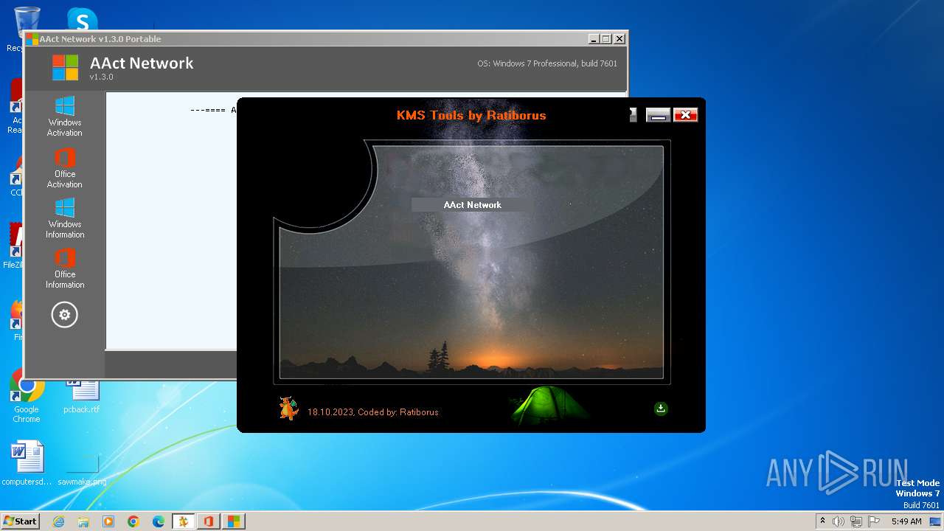This screenshot has height=531, width=944.
Task: Switch to AAct Network taskbar button
Action: (x=233, y=521)
